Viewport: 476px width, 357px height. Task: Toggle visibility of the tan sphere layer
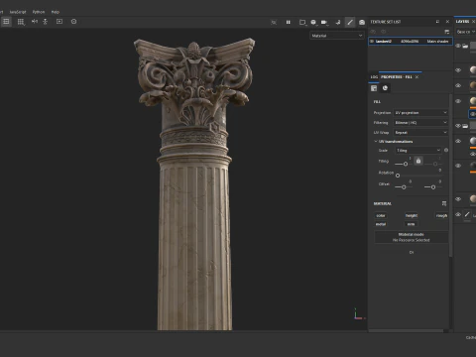coord(458,199)
